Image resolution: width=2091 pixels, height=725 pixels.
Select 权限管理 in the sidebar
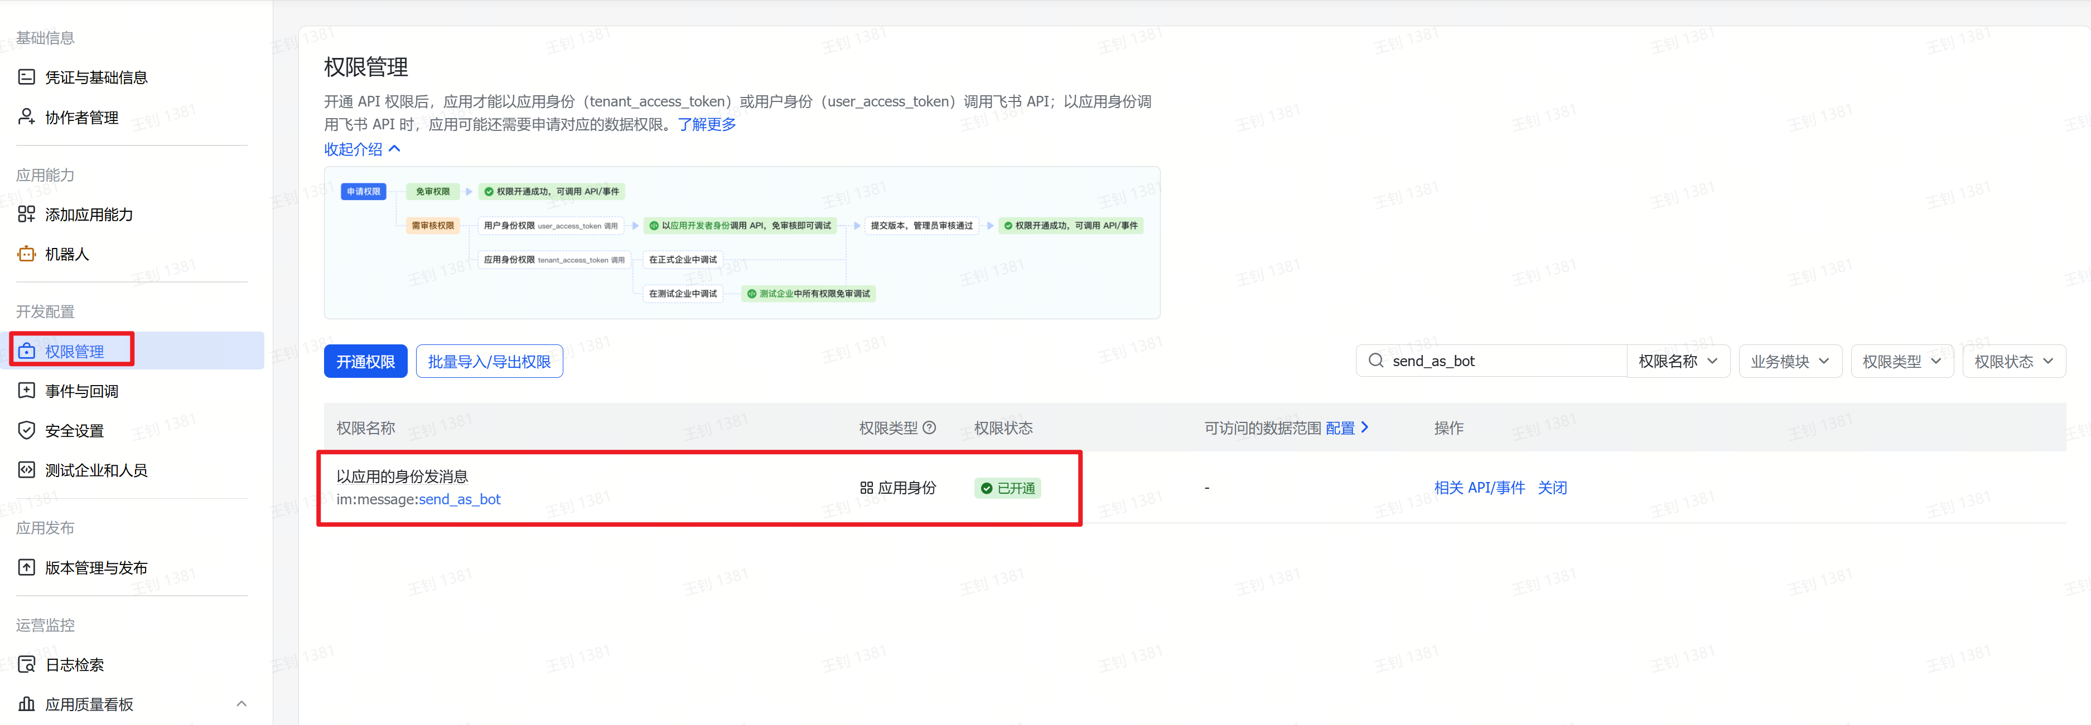75,351
